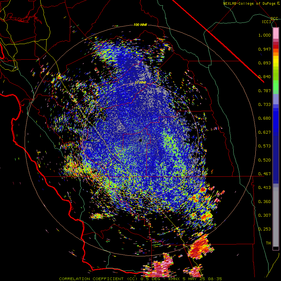
Task: Click the 0.733 color scale label
Action: tap(264, 105)
